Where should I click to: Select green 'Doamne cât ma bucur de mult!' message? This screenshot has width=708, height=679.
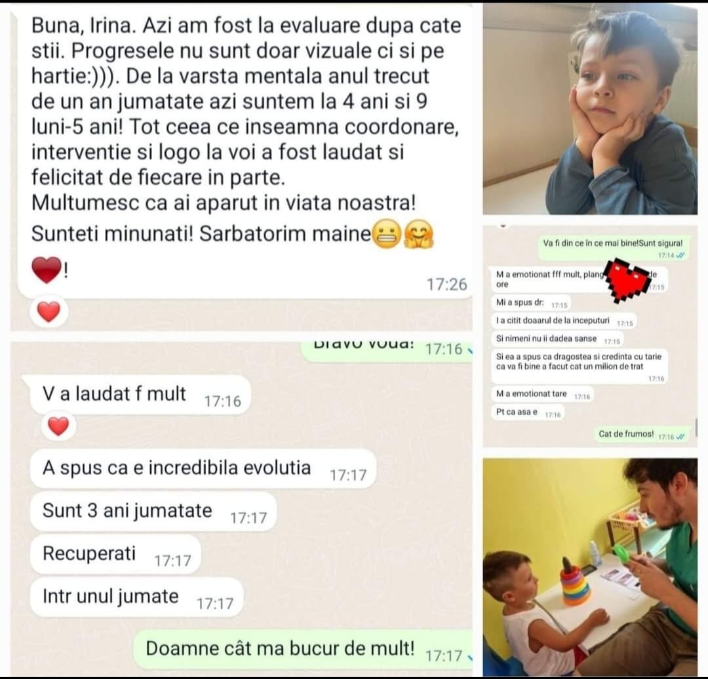(303, 649)
